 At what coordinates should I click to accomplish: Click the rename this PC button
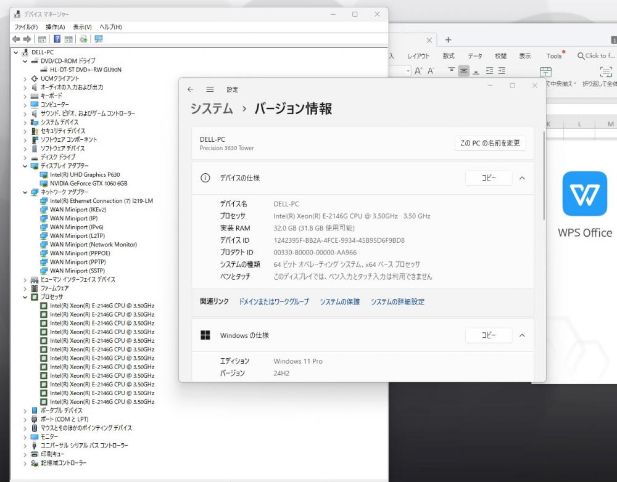490,143
